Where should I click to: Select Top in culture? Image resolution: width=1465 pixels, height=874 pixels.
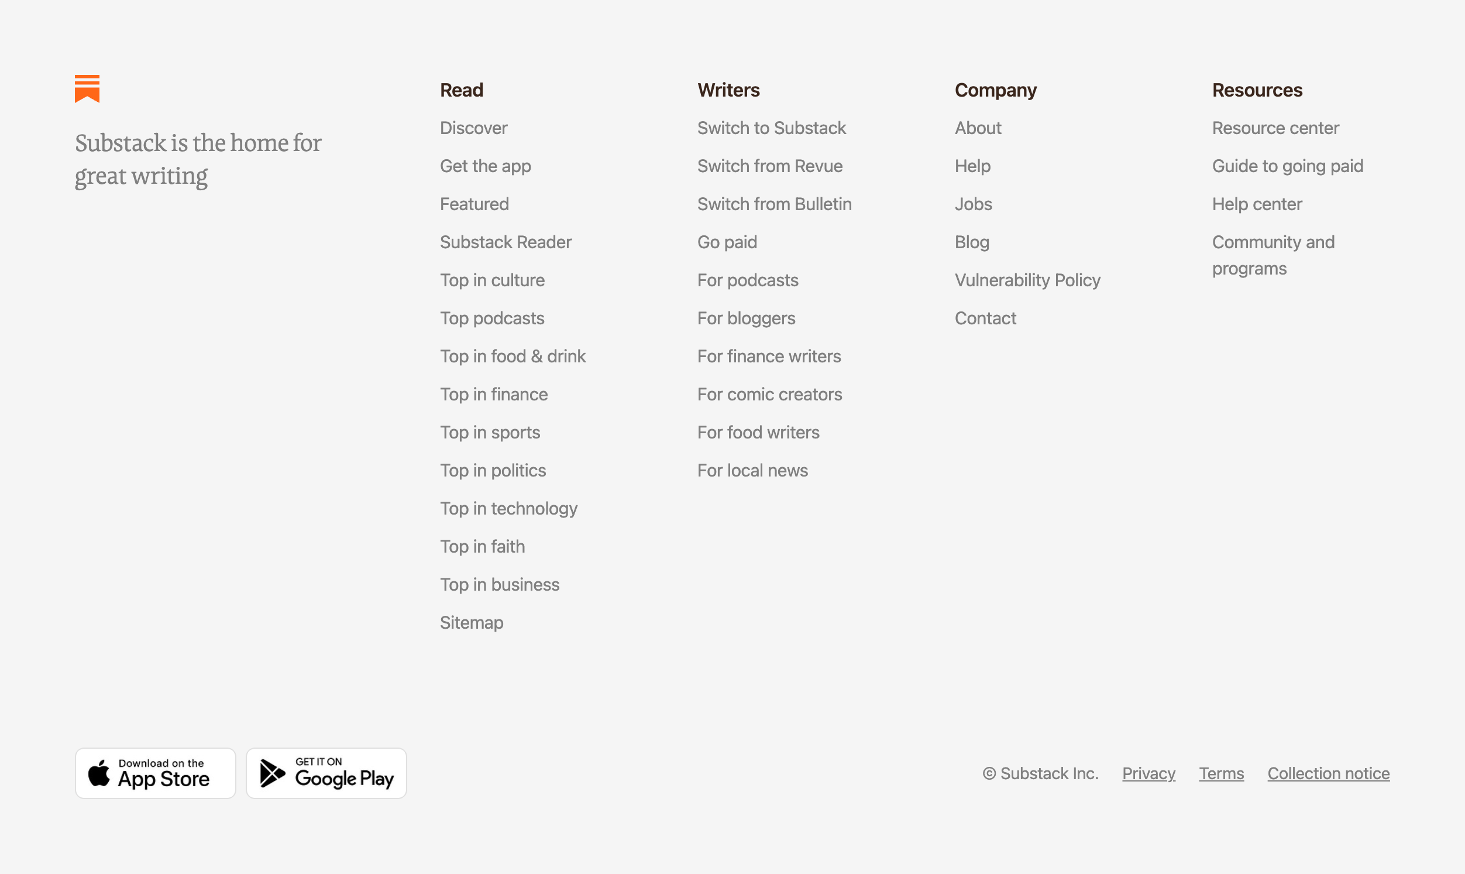[492, 280]
